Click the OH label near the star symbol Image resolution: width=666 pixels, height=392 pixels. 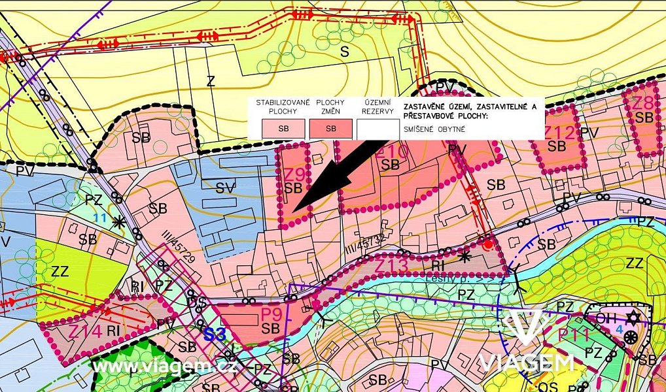point(606,318)
